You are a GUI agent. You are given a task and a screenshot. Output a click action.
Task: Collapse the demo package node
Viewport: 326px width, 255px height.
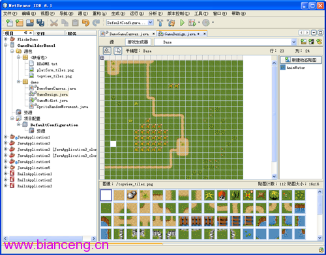tap(19, 82)
